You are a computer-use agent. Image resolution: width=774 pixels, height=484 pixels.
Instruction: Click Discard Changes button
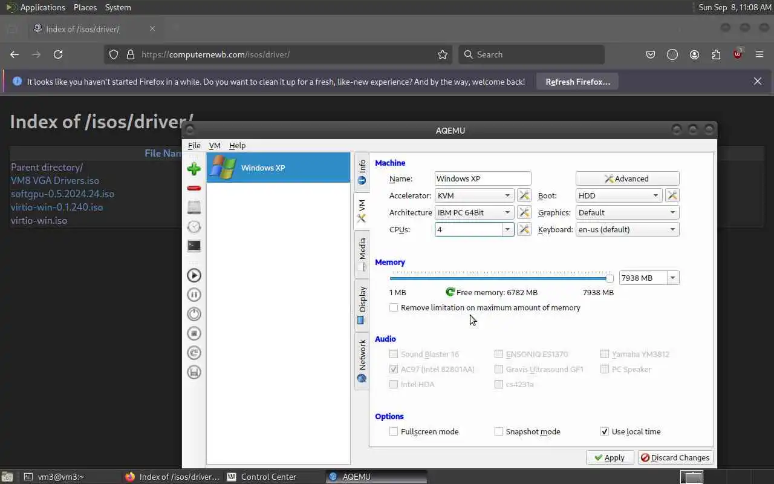click(675, 457)
